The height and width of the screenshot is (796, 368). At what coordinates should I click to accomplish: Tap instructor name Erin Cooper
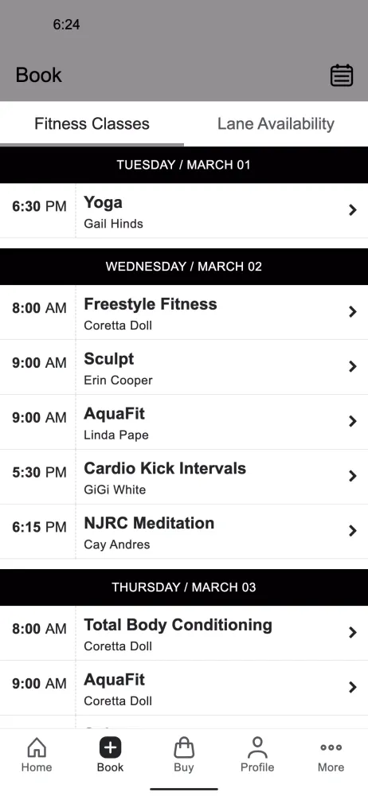(118, 380)
